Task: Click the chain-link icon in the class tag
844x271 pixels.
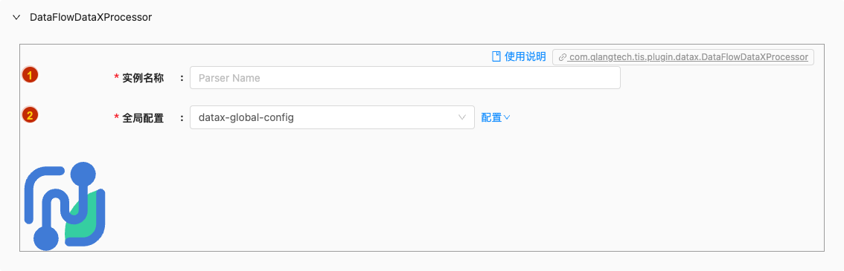Action: pos(563,57)
